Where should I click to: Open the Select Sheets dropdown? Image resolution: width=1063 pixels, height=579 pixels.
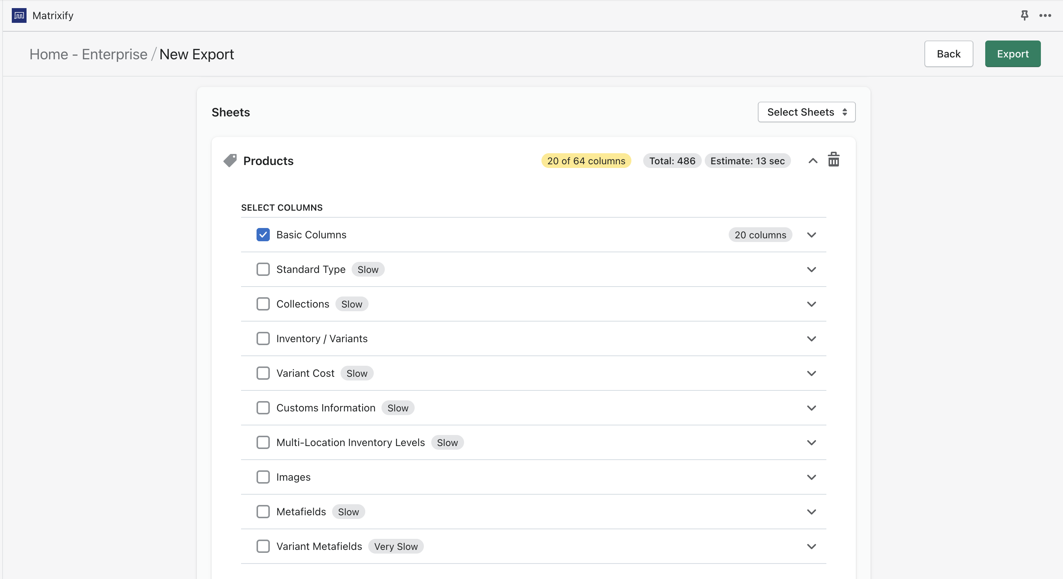coord(806,112)
